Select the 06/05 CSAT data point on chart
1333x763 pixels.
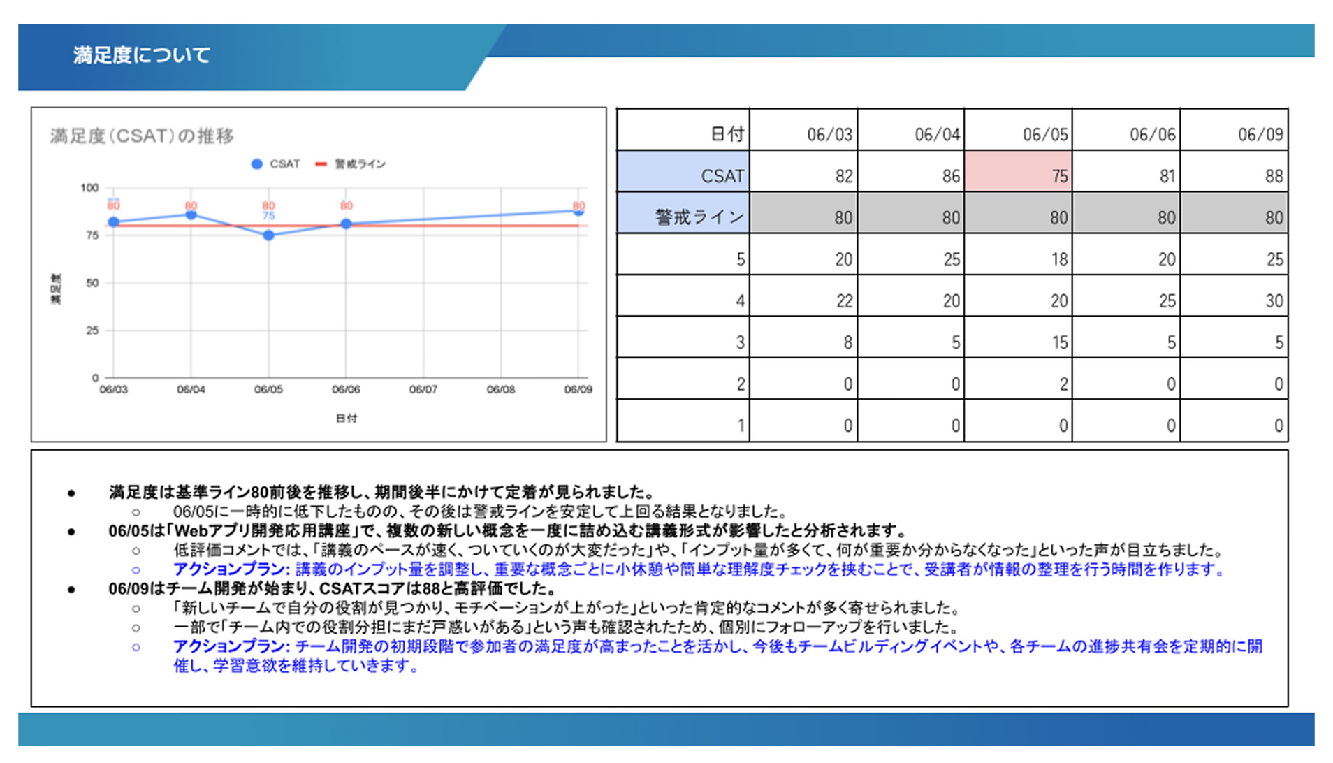tap(268, 236)
